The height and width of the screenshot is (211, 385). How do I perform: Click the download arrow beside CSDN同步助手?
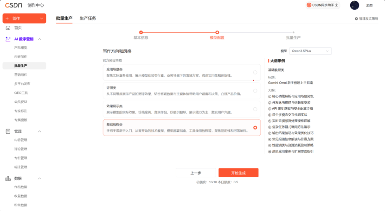336,5
